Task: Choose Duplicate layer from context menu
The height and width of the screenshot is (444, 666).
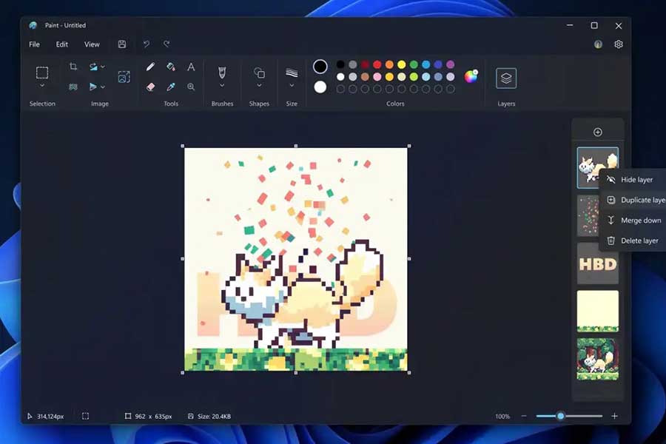Action: click(633, 200)
